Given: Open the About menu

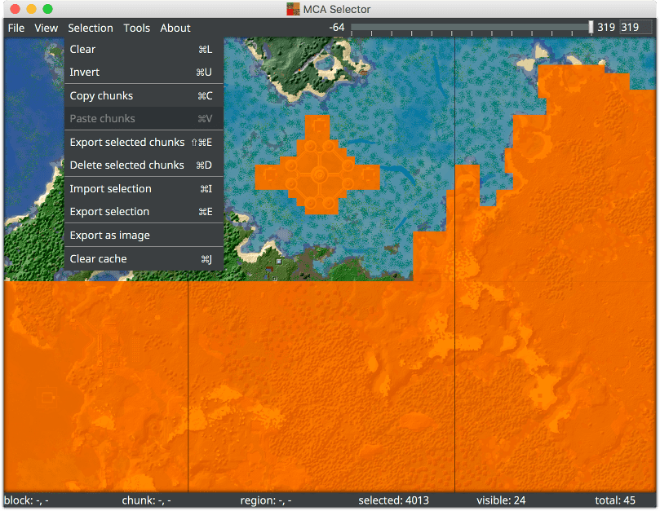Looking at the screenshot, I should (175, 28).
